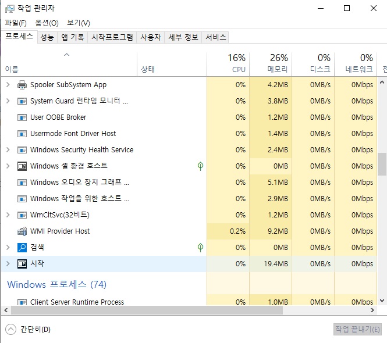Viewport: 387px width, 343px height.
Task: Click the sort arrow above 이름 column
Action: tap(67, 55)
